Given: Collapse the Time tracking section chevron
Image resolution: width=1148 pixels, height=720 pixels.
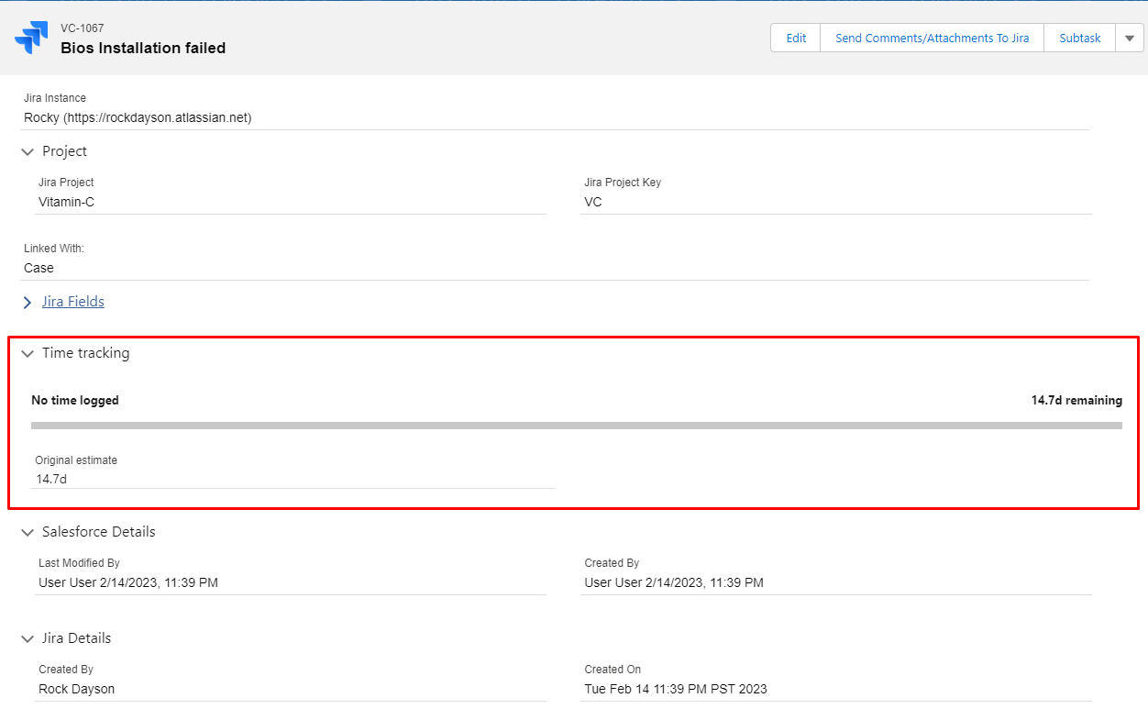Looking at the screenshot, I should point(28,353).
